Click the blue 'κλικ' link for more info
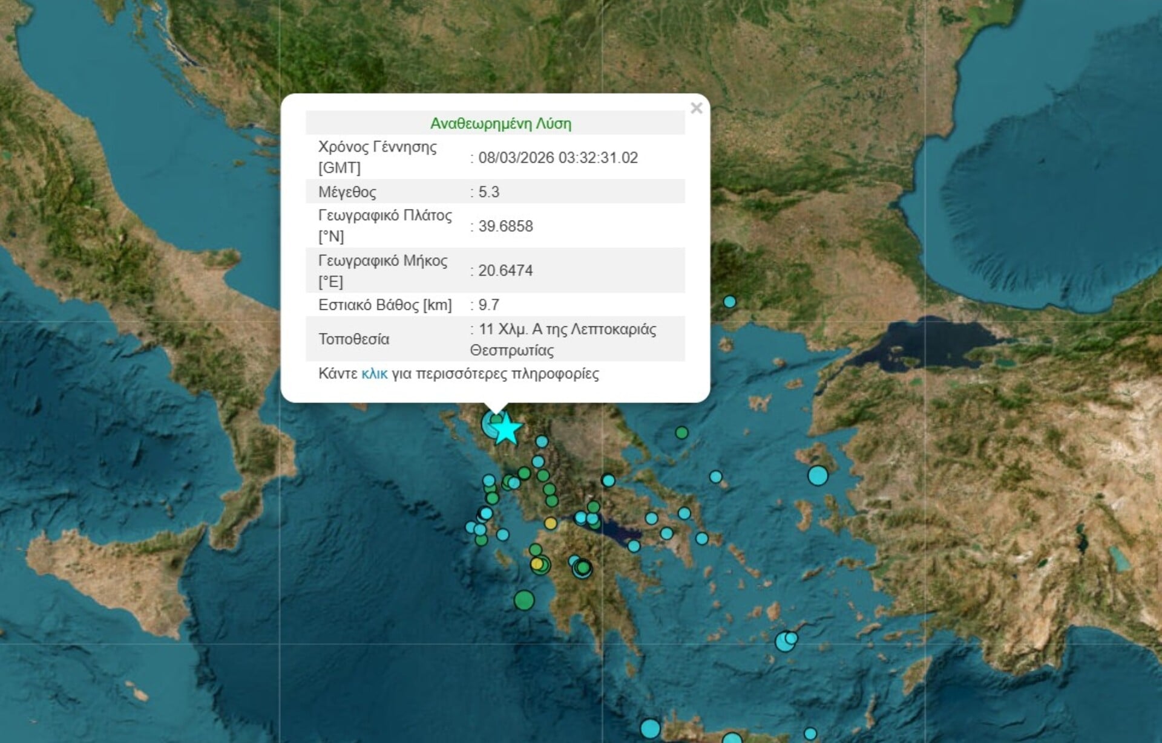Image resolution: width=1162 pixels, height=743 pixels. [x=374, y=374]
